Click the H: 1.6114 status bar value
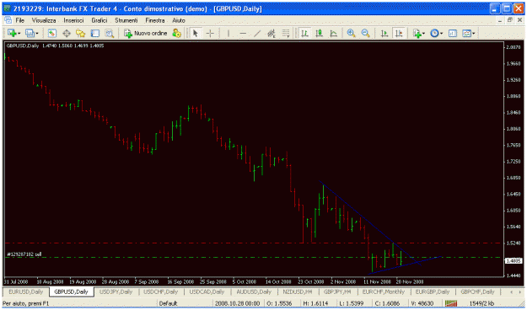This screenshot has height=310, width=527. [315, 303]
